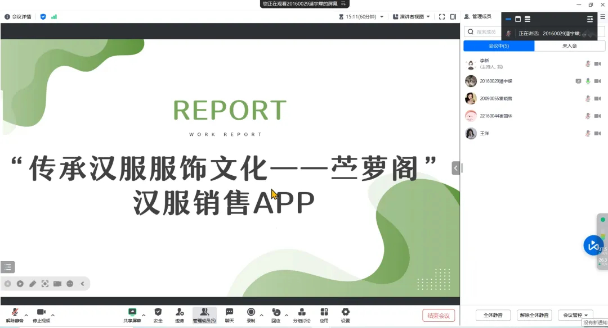Enter full screen via the expand icon

point(441,17)
